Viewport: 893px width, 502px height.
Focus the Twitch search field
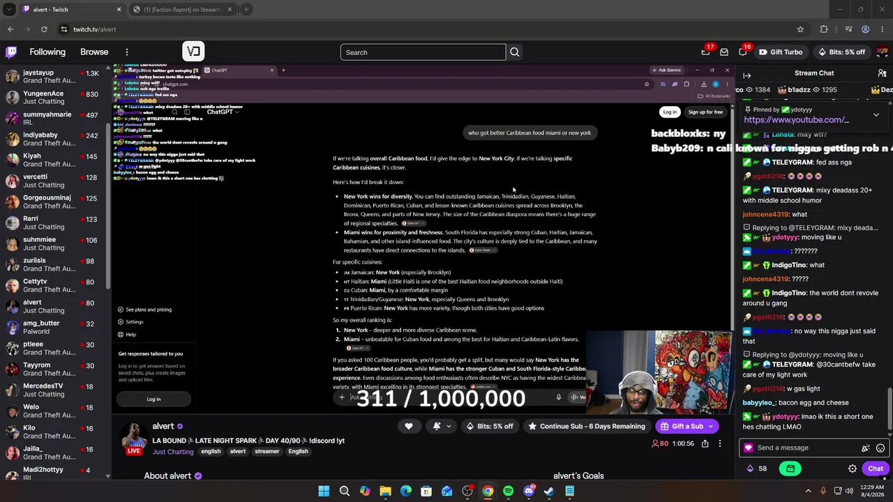423,52
